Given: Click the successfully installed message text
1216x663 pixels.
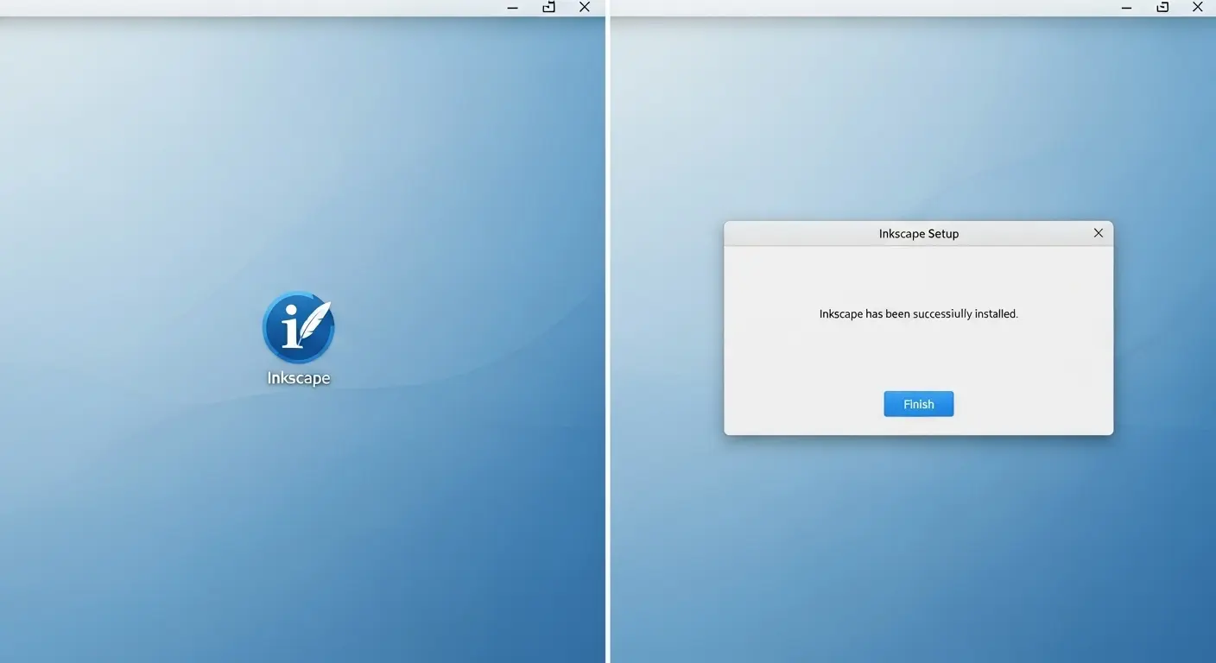Looking at the screenshot, I should 918,314.
